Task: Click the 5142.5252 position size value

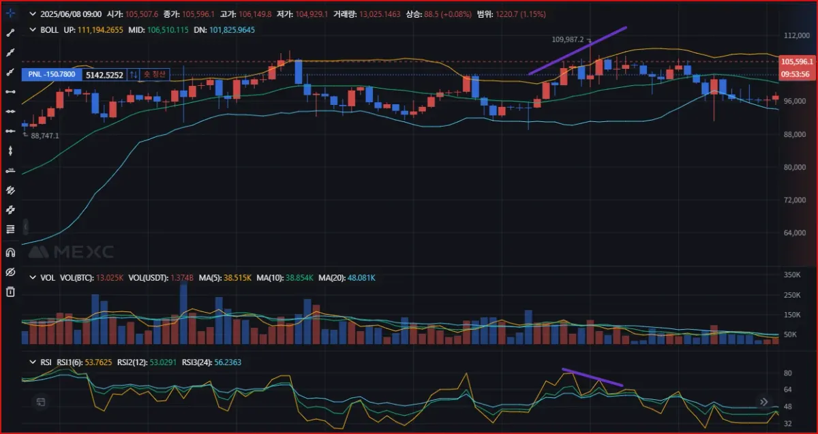Action: (x=105, y=74)
